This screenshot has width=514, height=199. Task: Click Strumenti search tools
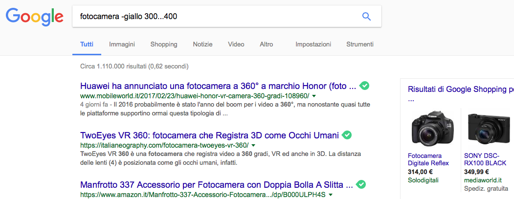359,44
